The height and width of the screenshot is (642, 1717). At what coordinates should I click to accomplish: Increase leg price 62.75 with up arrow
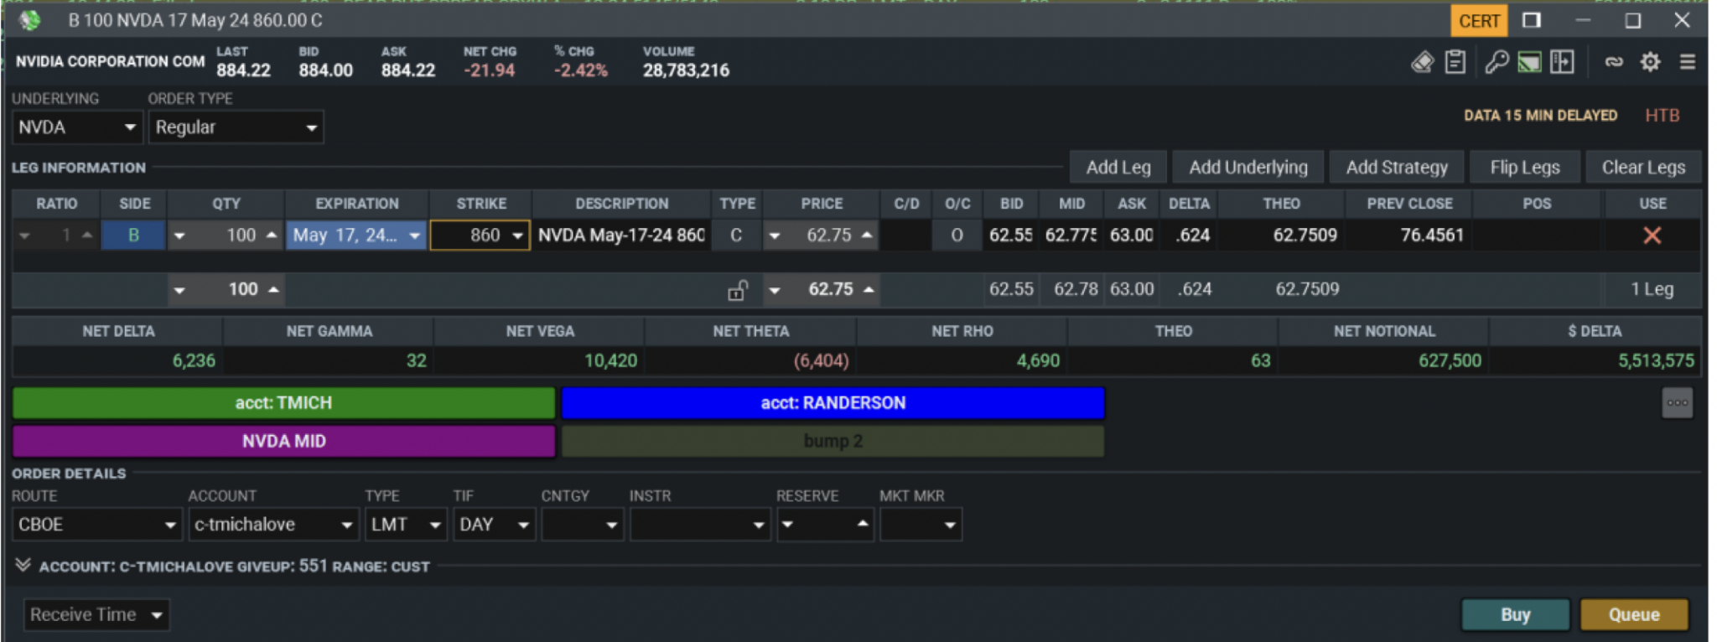(867, 236)
